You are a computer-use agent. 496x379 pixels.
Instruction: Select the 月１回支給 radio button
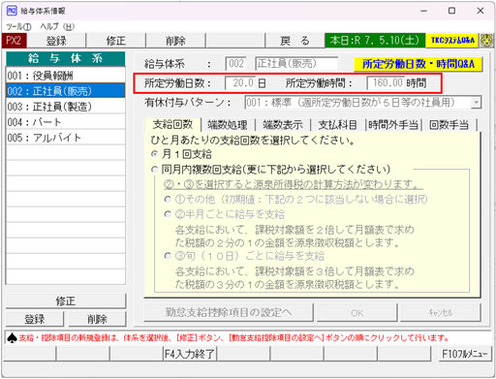[155, 154]
